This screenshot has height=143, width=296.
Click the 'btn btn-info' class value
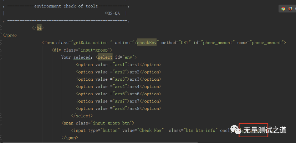pyautogui.click(x=200, y=131)
